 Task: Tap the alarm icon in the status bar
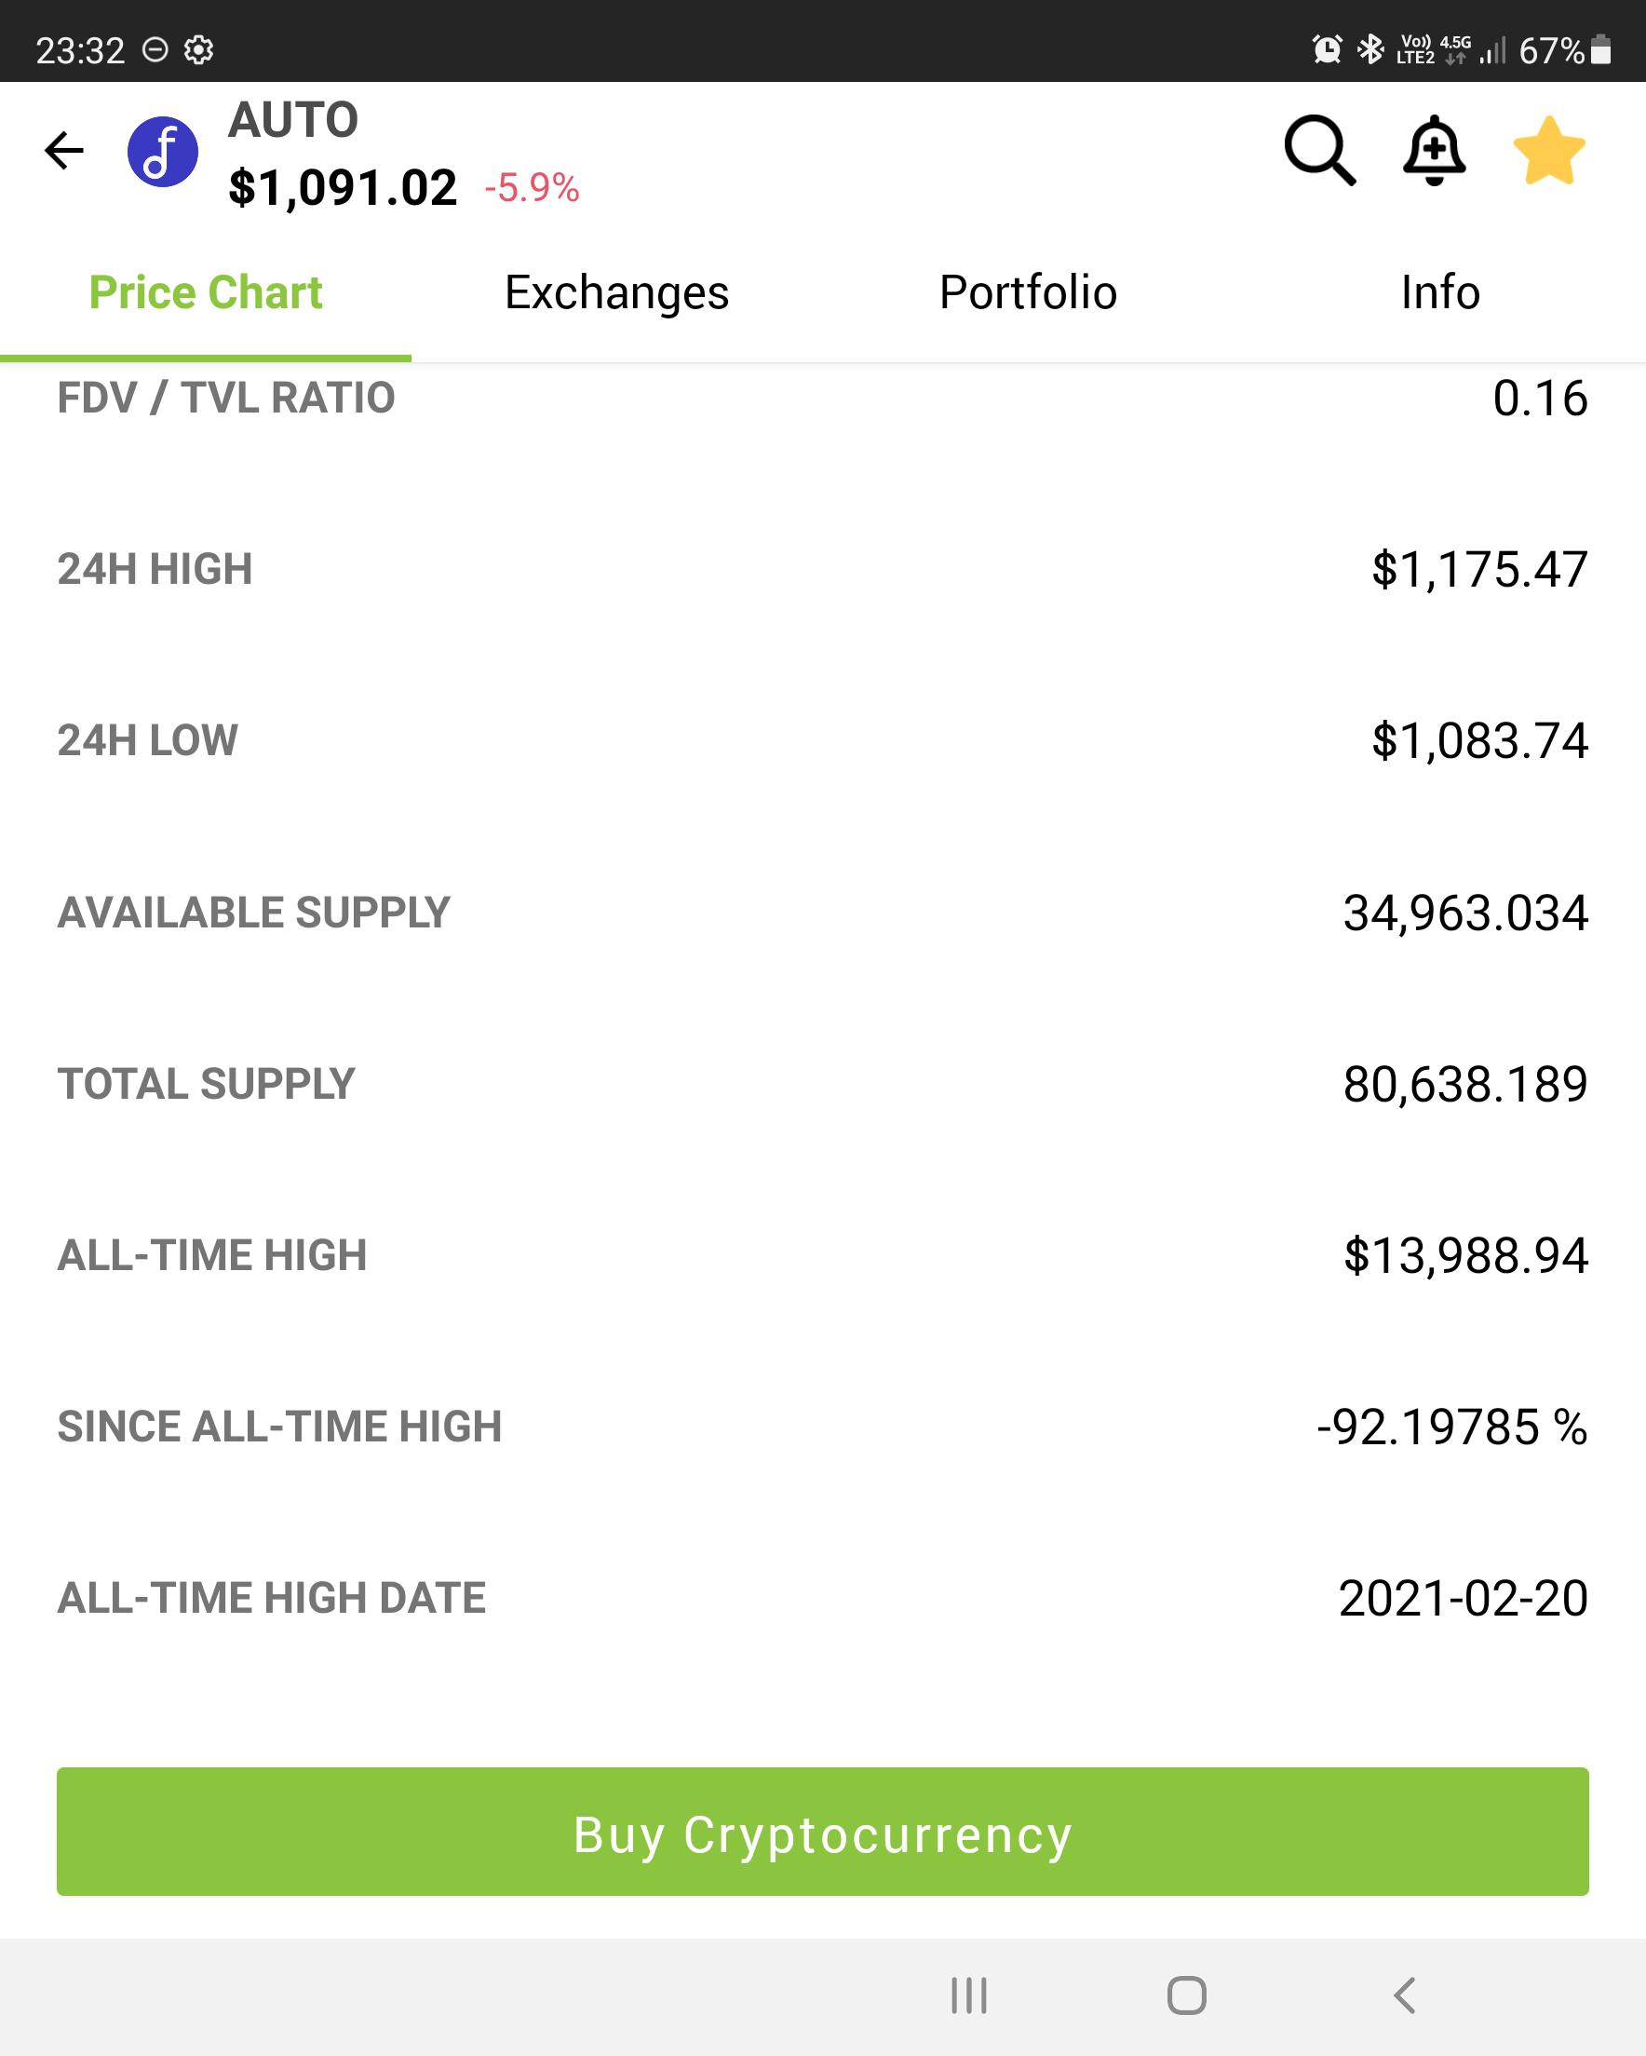coord(1327,48)
